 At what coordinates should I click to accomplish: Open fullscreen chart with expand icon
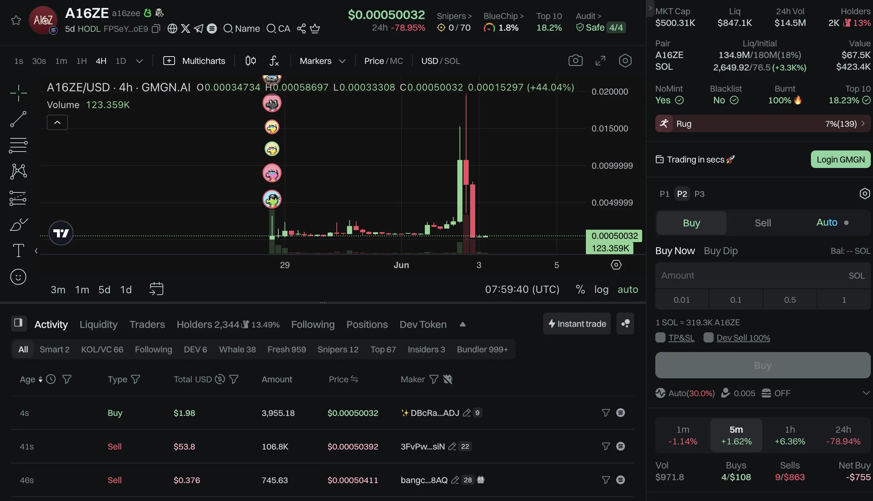pos(600,61)
